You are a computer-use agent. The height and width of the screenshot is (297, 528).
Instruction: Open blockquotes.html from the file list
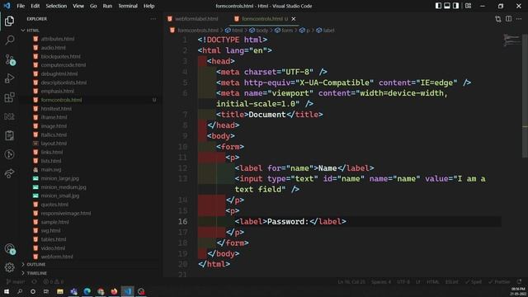[x=60, y=57]
